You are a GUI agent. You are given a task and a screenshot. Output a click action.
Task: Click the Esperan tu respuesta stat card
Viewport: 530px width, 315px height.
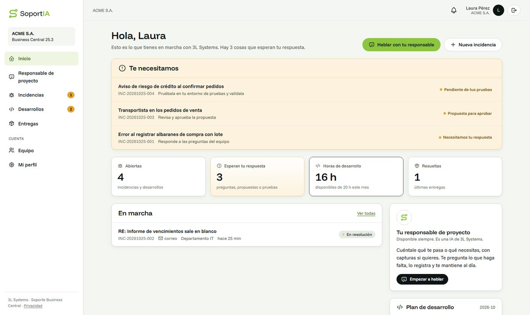coord(257,176)
